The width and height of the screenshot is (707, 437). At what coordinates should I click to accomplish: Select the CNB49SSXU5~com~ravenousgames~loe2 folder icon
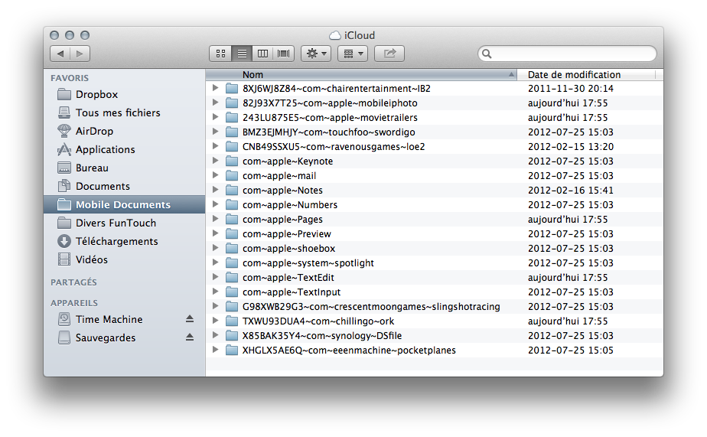(232, 147)
